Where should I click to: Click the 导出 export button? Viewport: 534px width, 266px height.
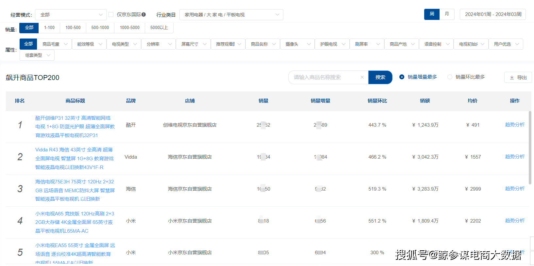pyautogui.click(x=518, y=77)
